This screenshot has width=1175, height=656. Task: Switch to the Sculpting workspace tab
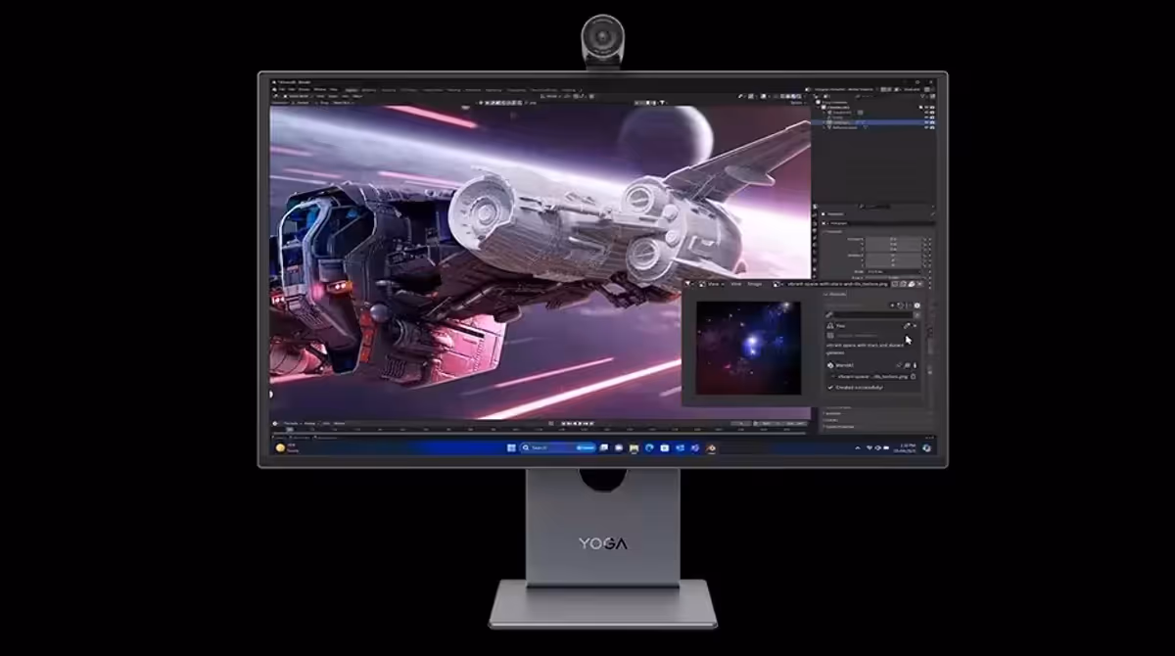point(389,90)
